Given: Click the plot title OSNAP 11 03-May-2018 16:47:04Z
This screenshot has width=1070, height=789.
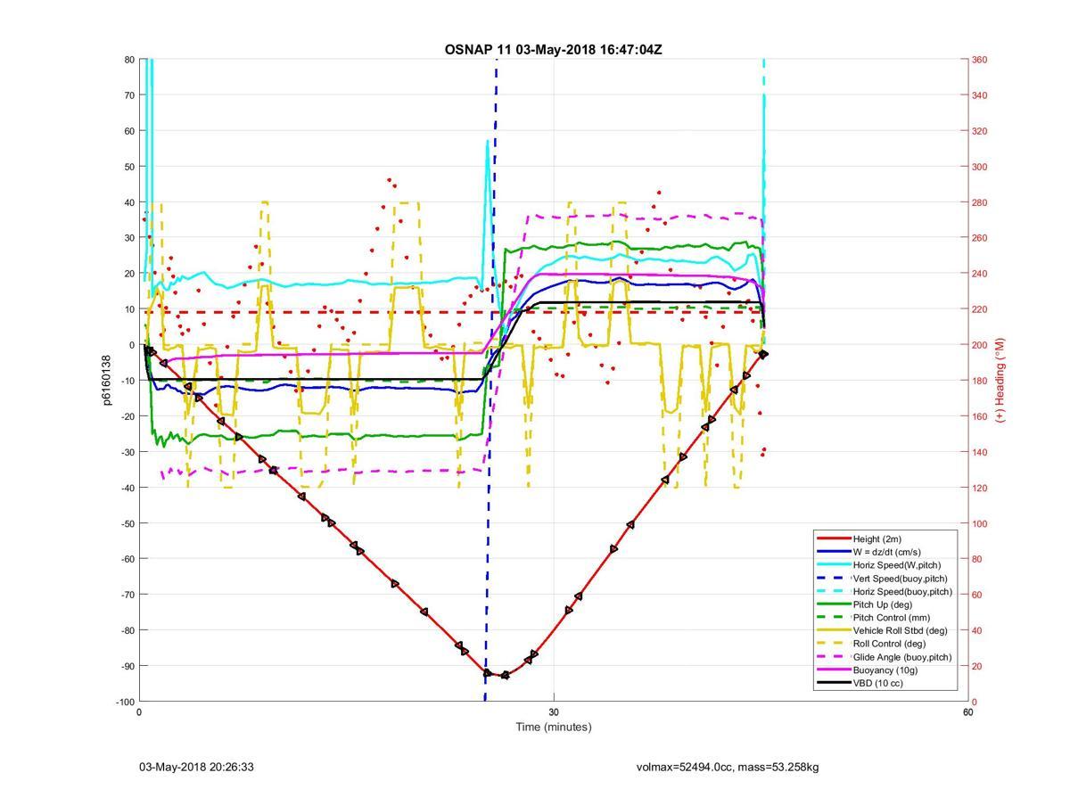Looking at the screenshot, I should click(x=553, y=49).
